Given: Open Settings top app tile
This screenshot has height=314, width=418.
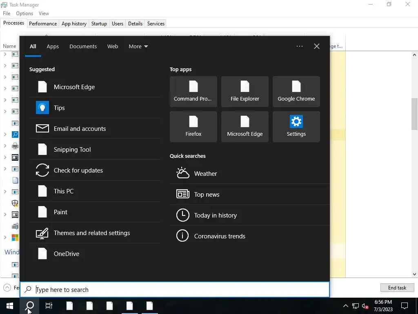Looking at the screenshot, I should [x=296, y=127].
